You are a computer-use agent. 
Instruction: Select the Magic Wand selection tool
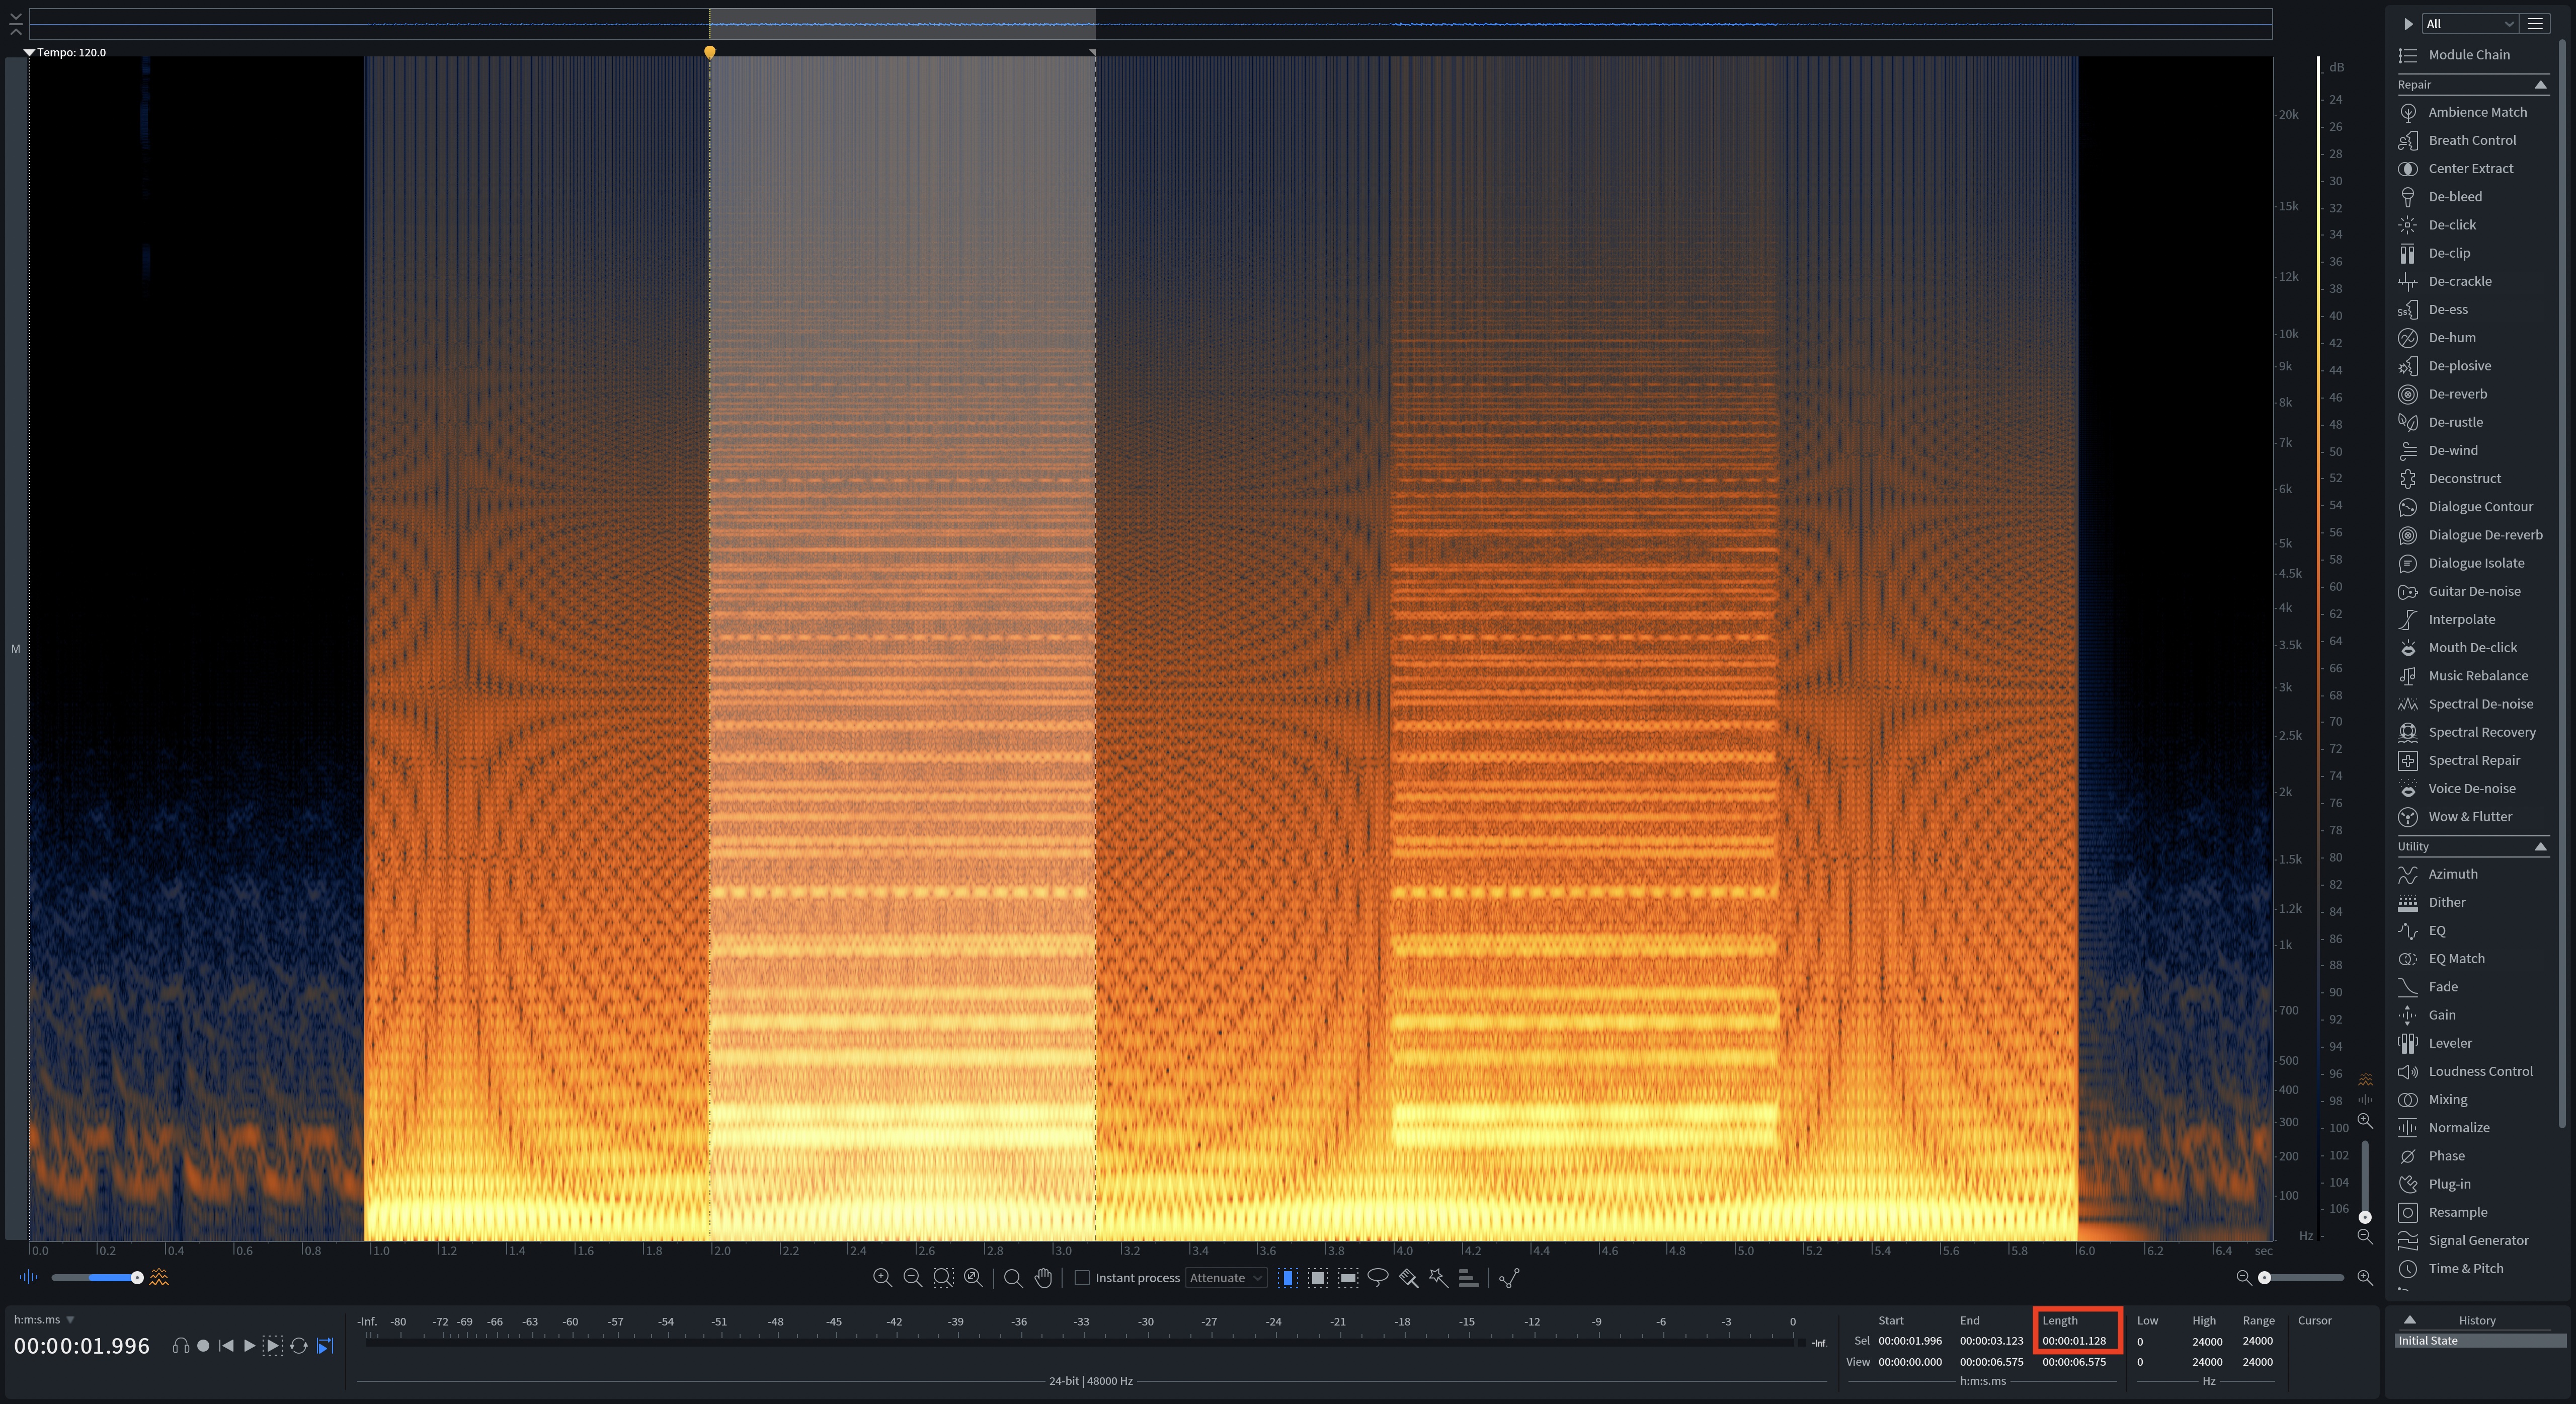(x=1438, y=1277)
